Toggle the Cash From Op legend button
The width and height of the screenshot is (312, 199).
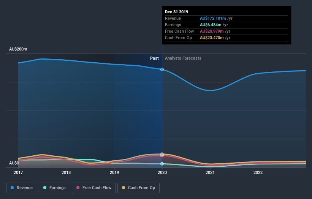(x=138, y=188)
